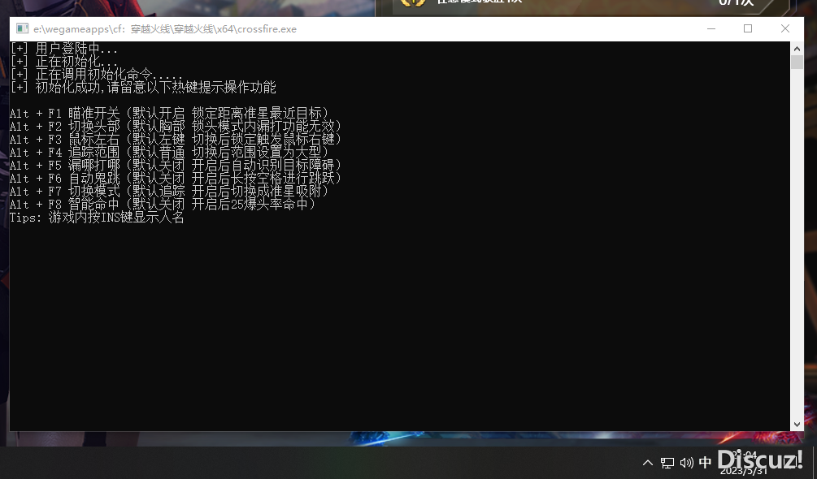Viewport: 817px width, 479px height.
Task: Click the "Alt + F7 切换模式" line
Action: pyautogui.click(x=169, y=192)
